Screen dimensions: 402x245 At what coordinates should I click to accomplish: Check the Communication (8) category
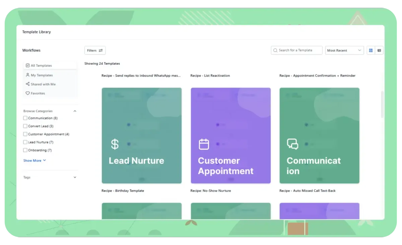(25, 118)
